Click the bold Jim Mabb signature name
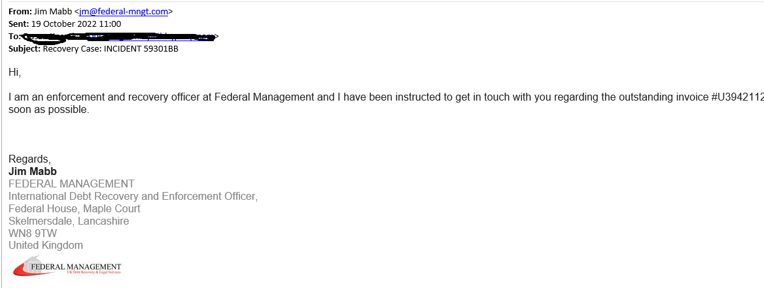This screenshot has height=288, width=764. 33,172
